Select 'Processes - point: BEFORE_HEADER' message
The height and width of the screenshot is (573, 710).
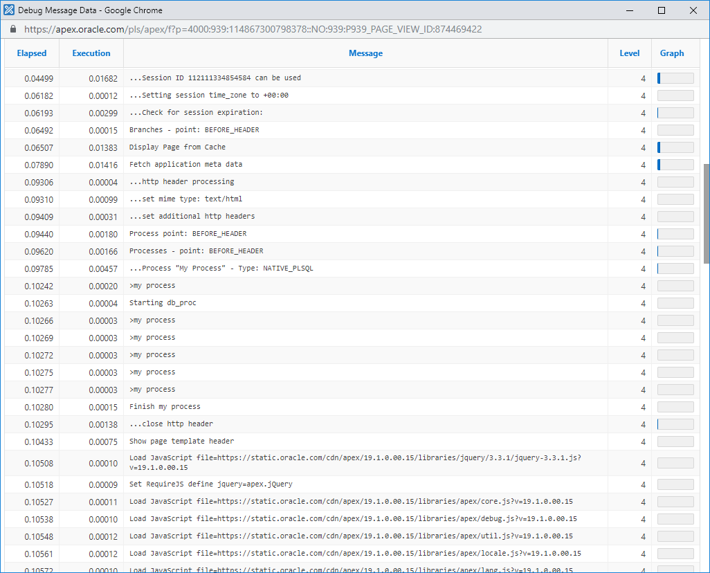(196, 251)
